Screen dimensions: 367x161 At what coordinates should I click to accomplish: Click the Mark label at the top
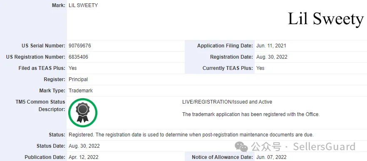tap(59, 5)
